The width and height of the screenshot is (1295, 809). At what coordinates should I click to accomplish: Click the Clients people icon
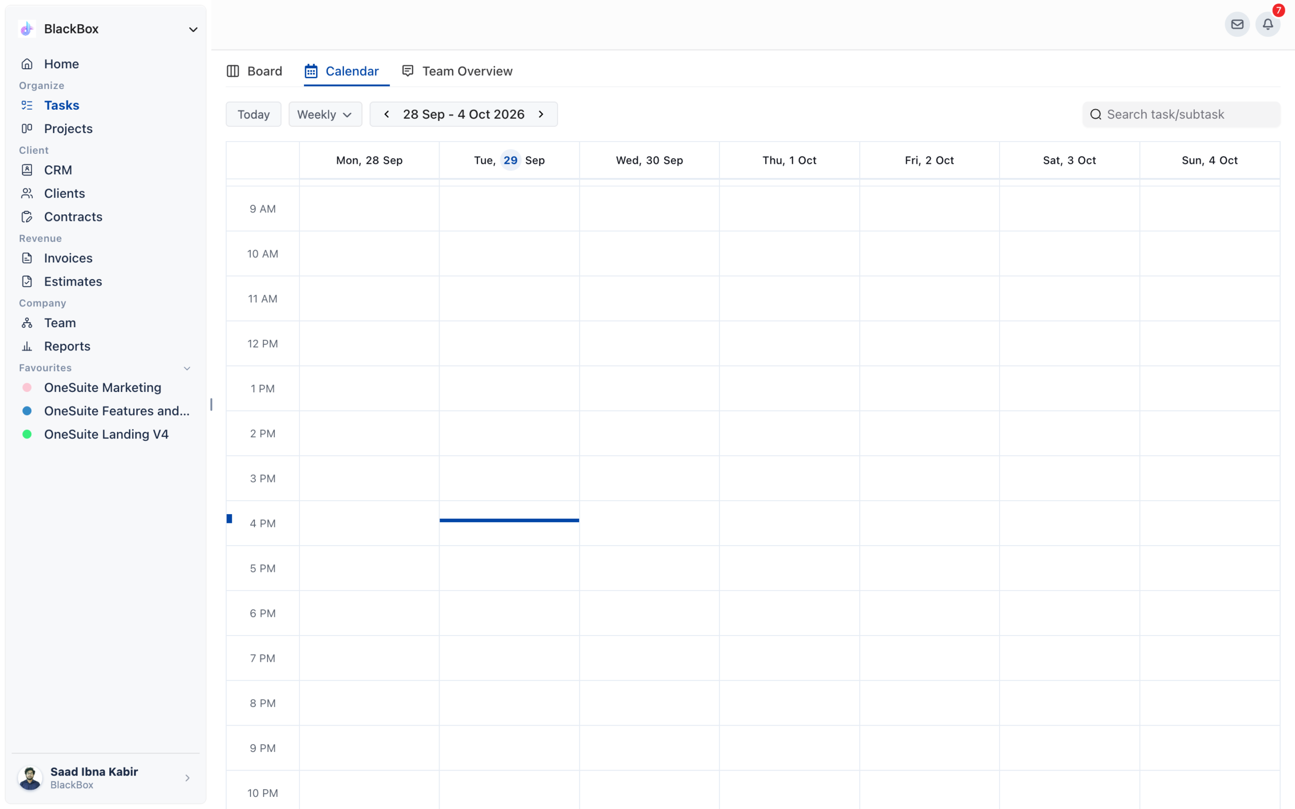(27, 193)
